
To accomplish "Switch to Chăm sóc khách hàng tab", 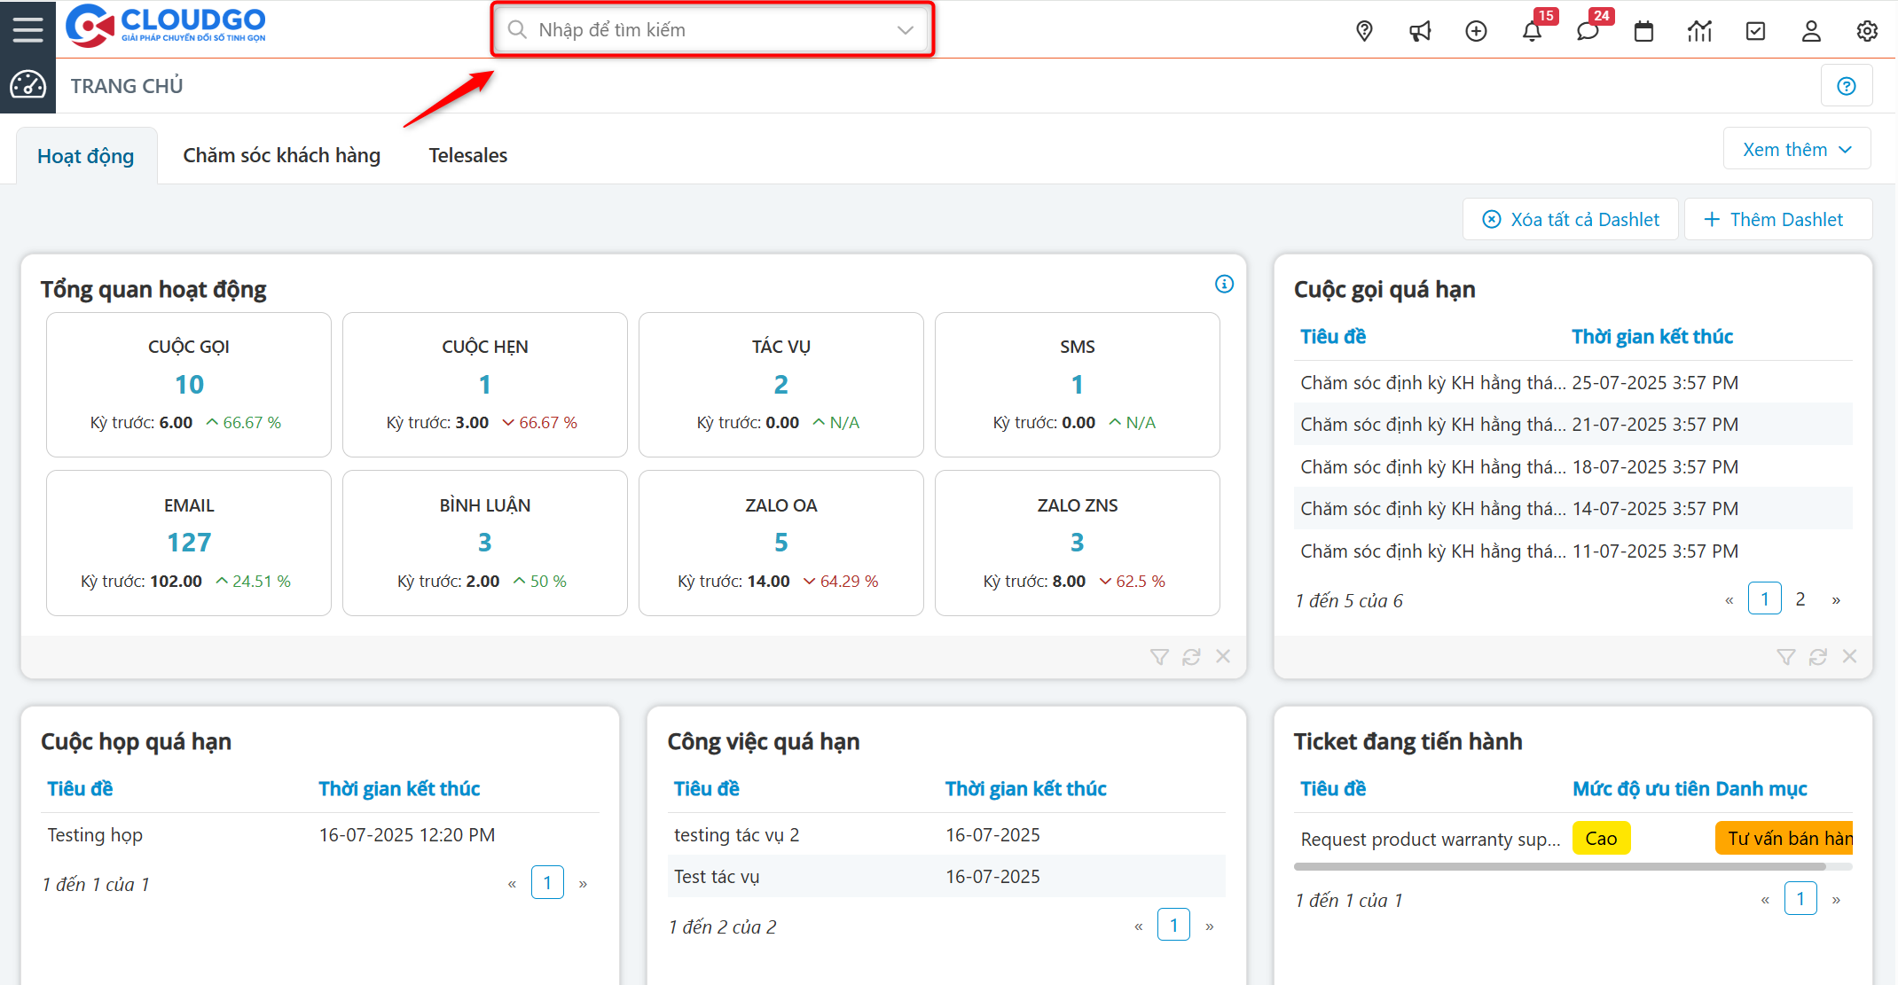I will 281,155.
